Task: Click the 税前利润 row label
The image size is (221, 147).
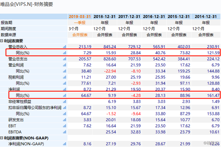Action: tap(16, 77)
